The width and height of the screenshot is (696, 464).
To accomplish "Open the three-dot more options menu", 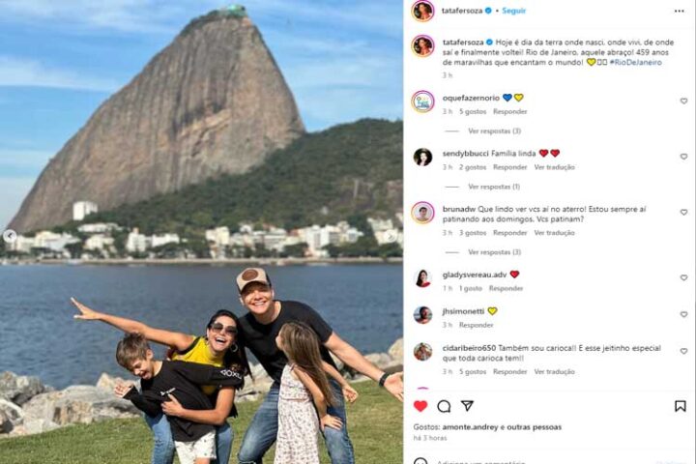I will coord(680,11).
